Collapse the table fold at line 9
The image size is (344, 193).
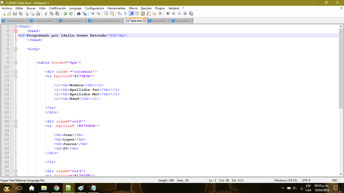point(16,63)
